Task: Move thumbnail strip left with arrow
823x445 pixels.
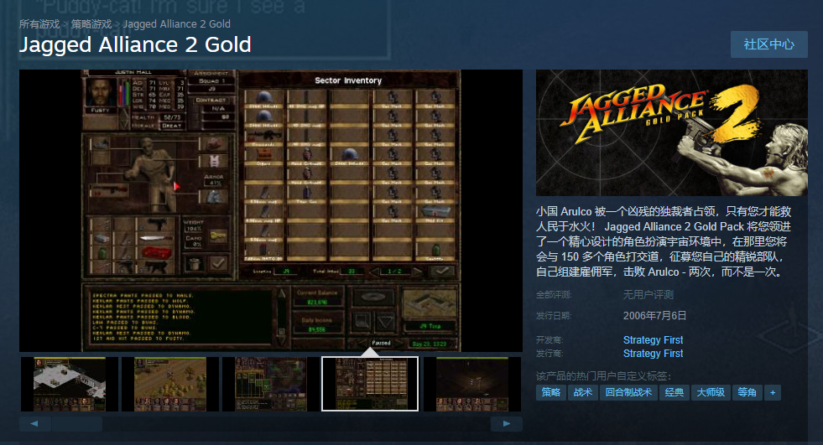Action: pyautogui.click(x=34, y=423)
